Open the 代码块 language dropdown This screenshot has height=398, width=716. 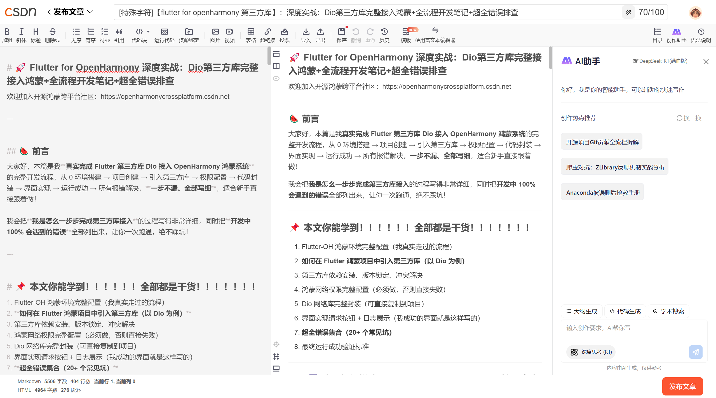point(149,32)
